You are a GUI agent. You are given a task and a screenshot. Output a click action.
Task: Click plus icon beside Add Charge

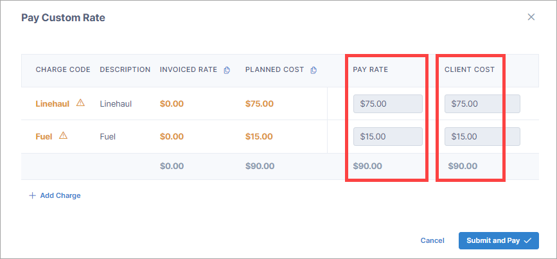tap(32, 195)
